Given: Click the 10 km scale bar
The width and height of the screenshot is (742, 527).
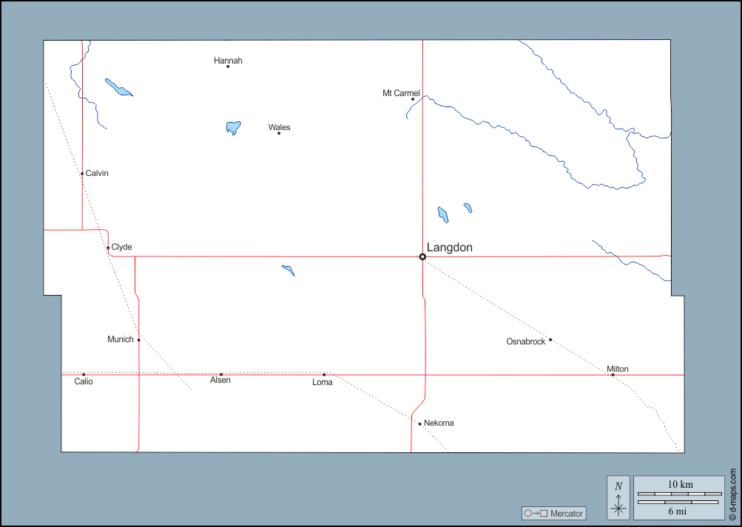Looking at the screenshot, I should point(679,493).
